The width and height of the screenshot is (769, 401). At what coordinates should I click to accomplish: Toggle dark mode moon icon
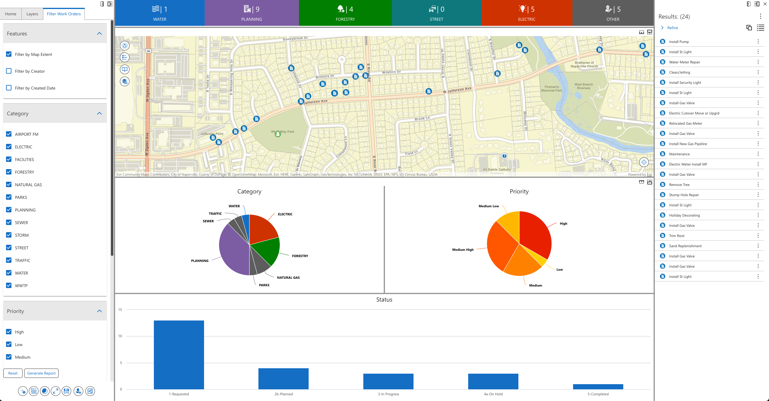[45, 391]
